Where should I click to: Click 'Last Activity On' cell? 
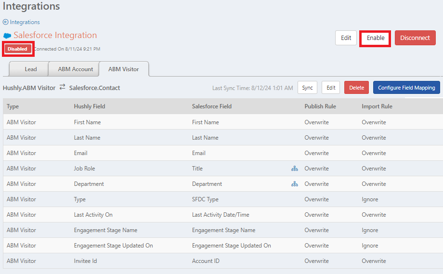(93, 215)
